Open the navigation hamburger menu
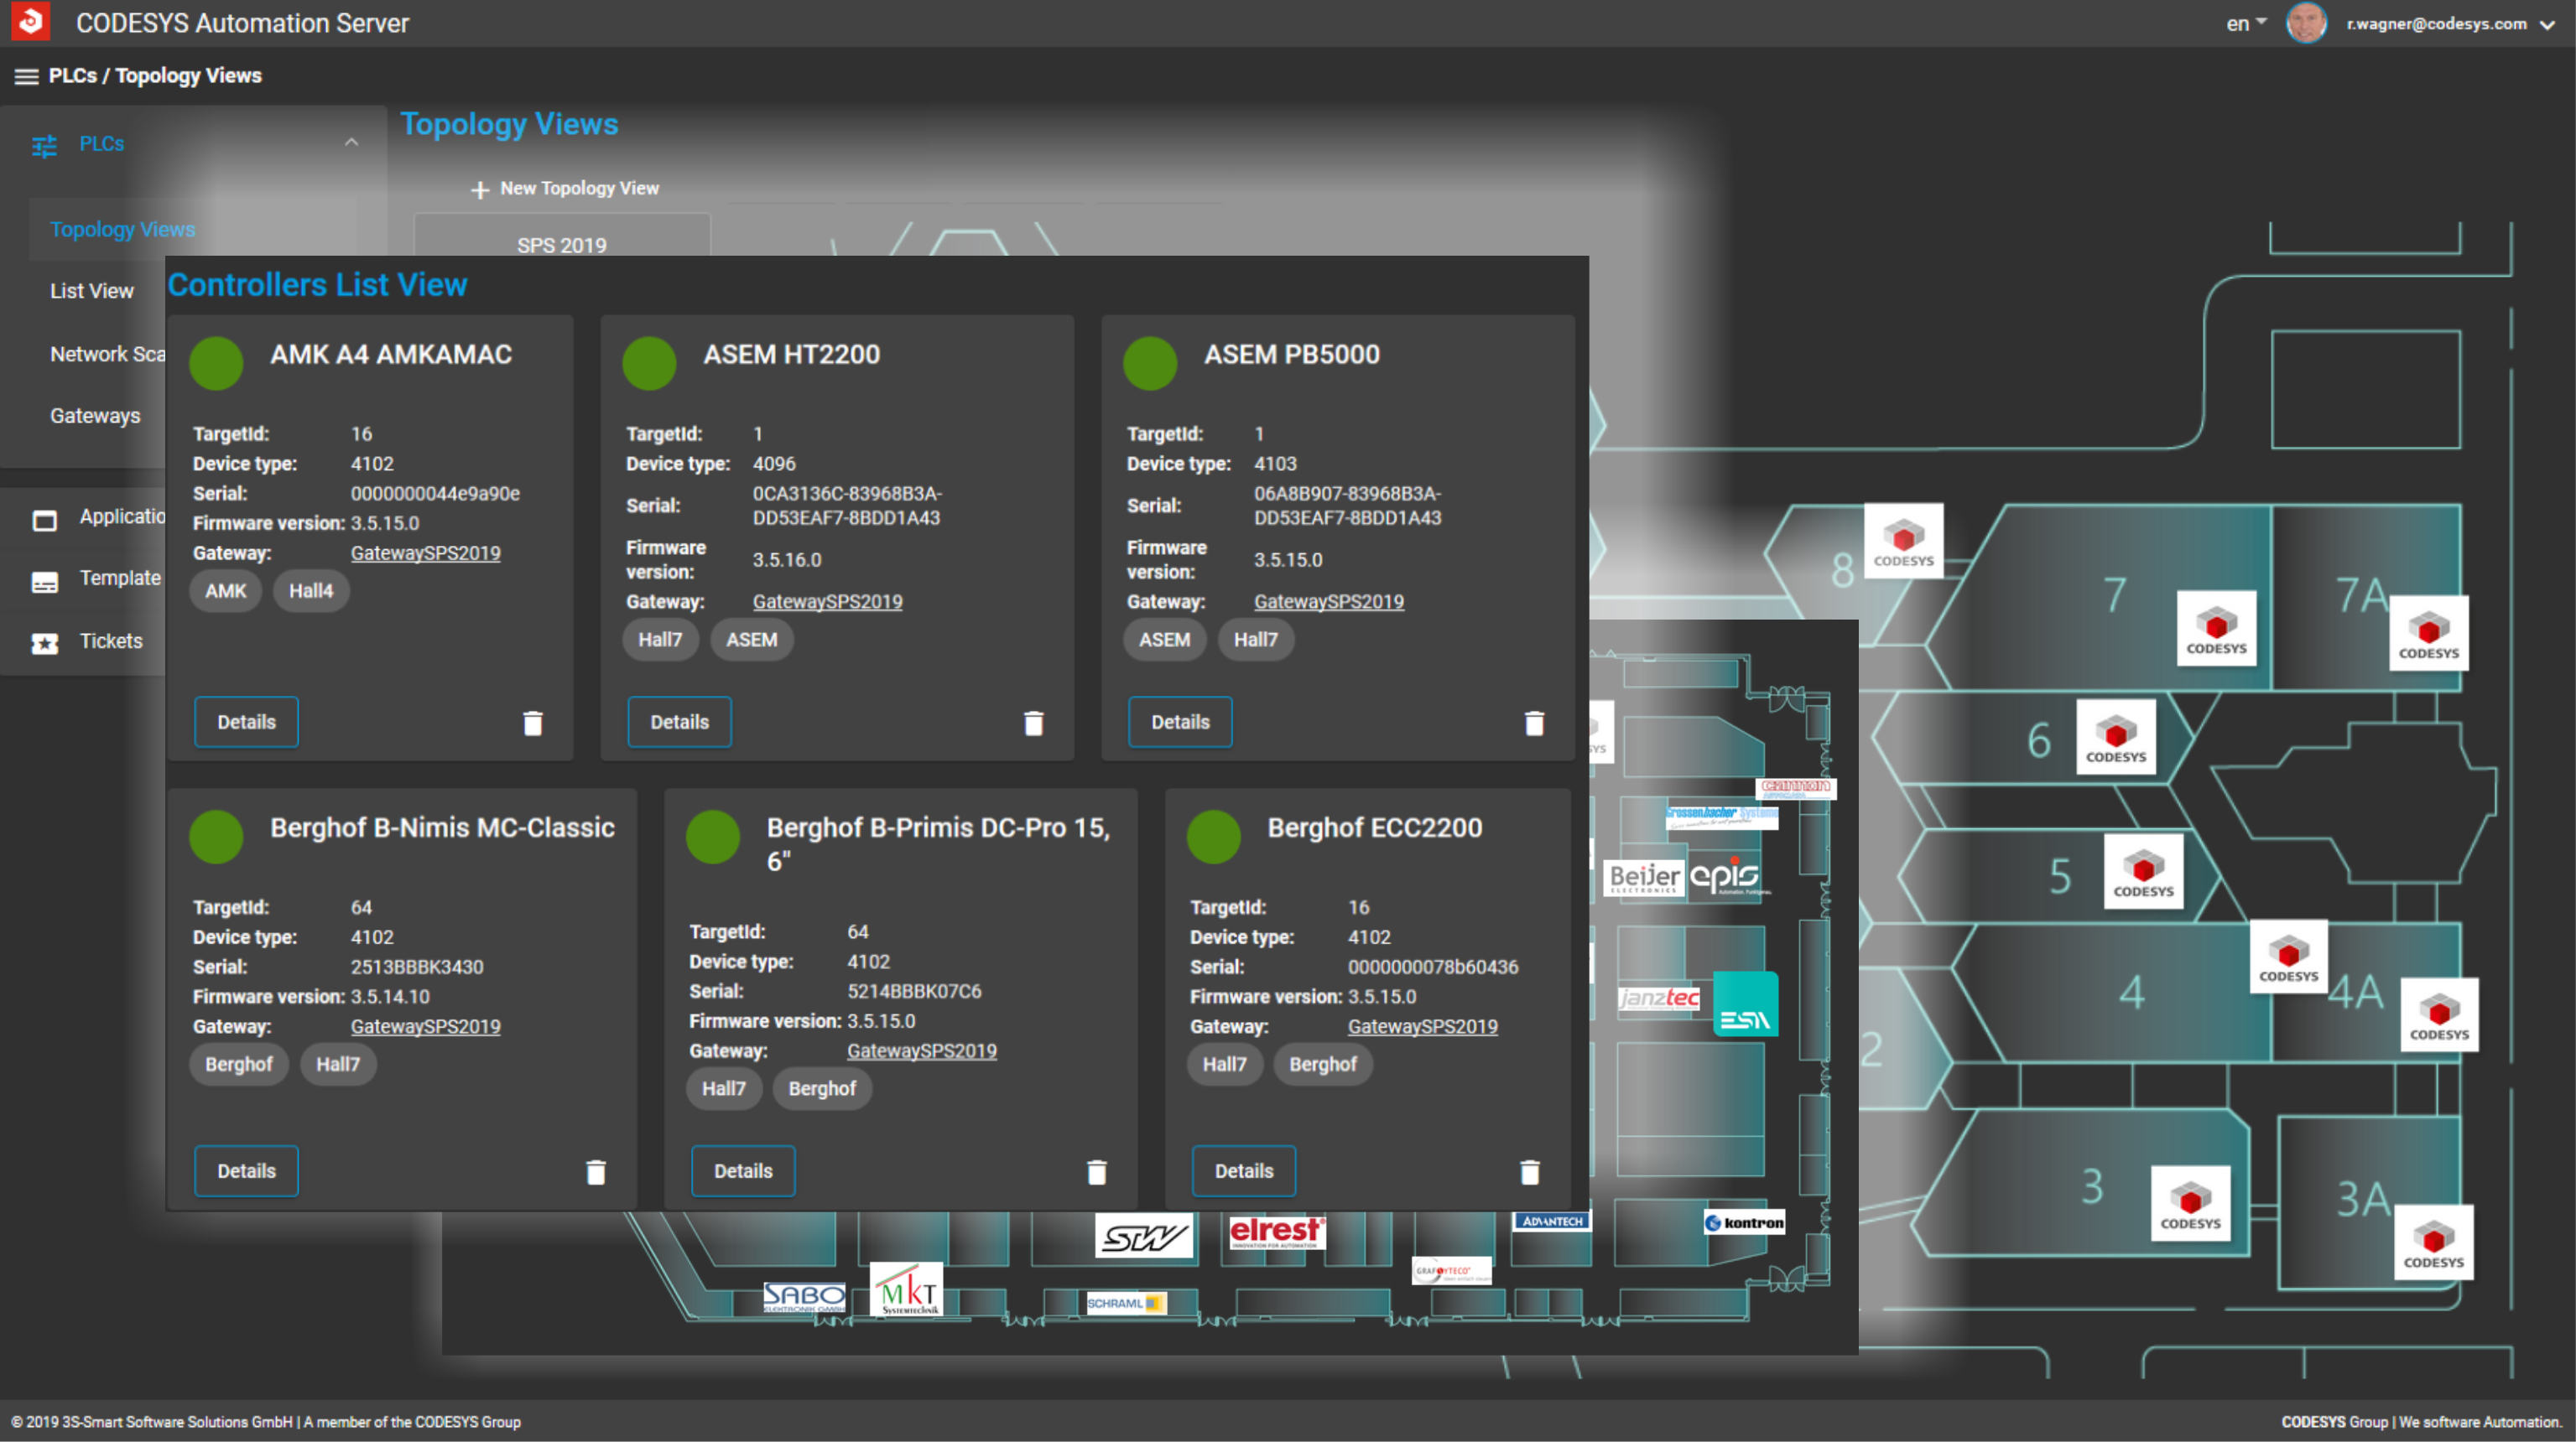2576x1442 pixels. point(25,76)
